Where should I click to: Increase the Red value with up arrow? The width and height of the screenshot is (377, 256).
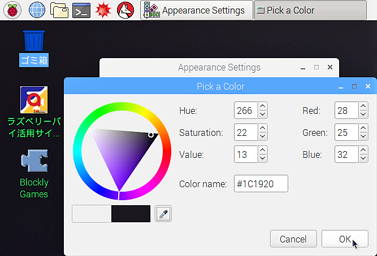pyautogui.click(x=363, y=106)
